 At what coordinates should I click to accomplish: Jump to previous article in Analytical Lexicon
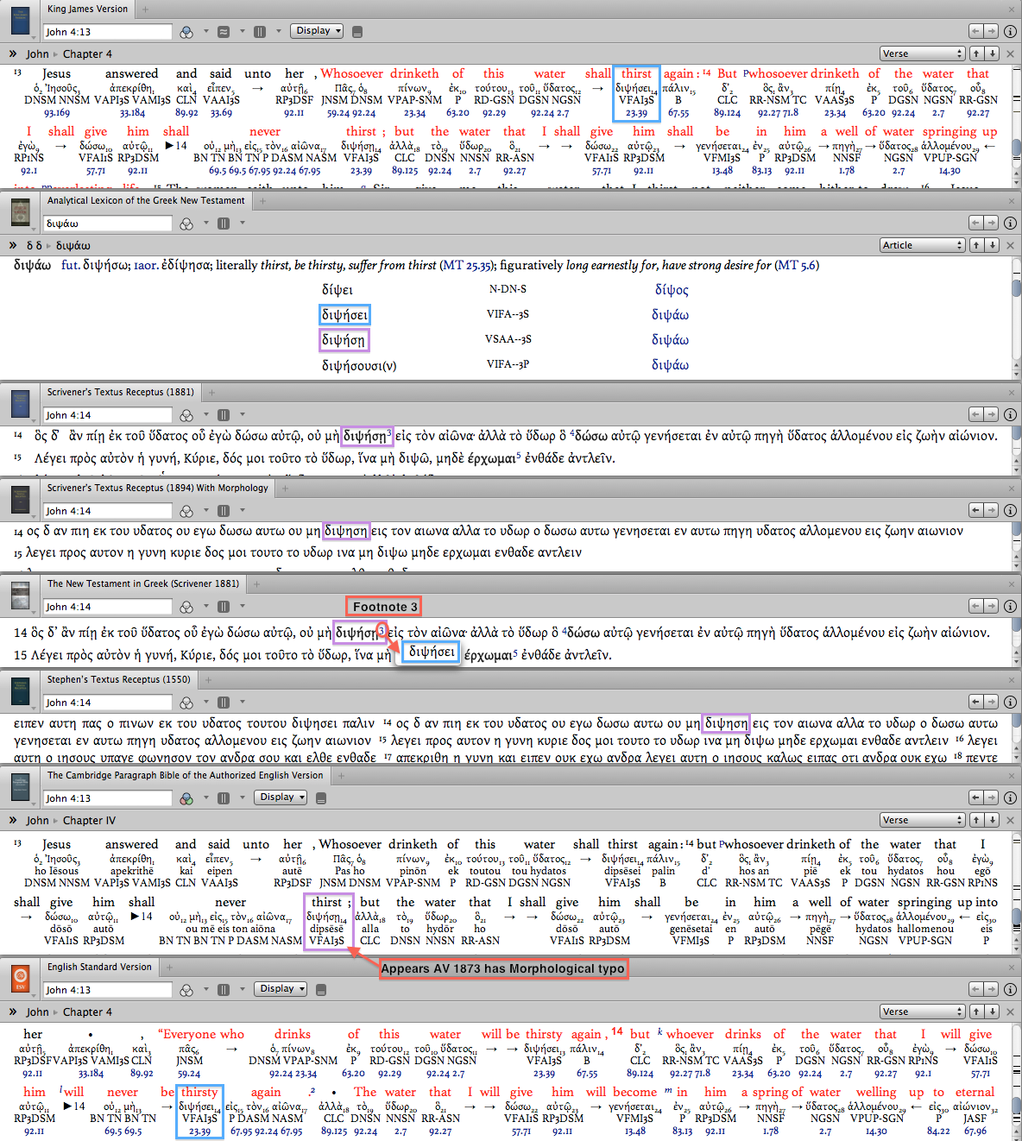point(977,245)
